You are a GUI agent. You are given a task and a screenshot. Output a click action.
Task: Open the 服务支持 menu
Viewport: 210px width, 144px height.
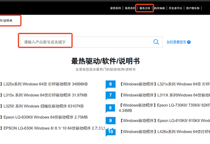point(145,8)
